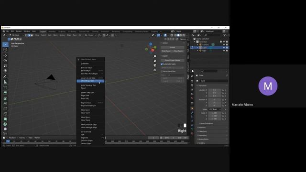Uncheck the Automatic Scale checkbox
The image size is (306, 172).
[162, 64]
